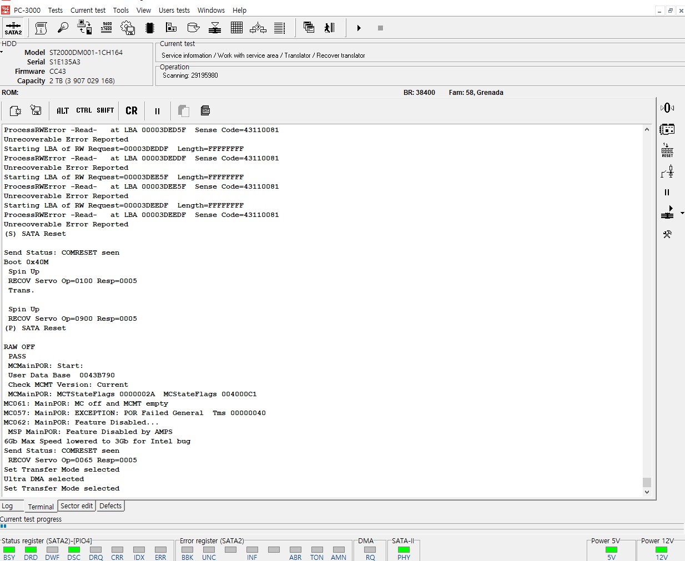685x561 pixels.
Task: Open the Help menu
Action: [x=239, y=10]
